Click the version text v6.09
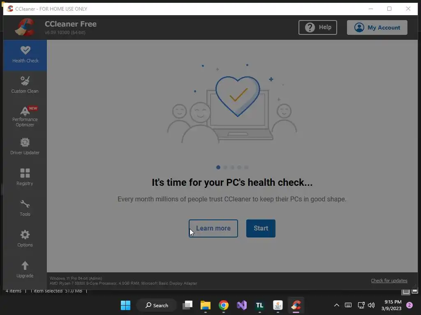The width and height of the screenshot is (421, 315). (65, 32)
